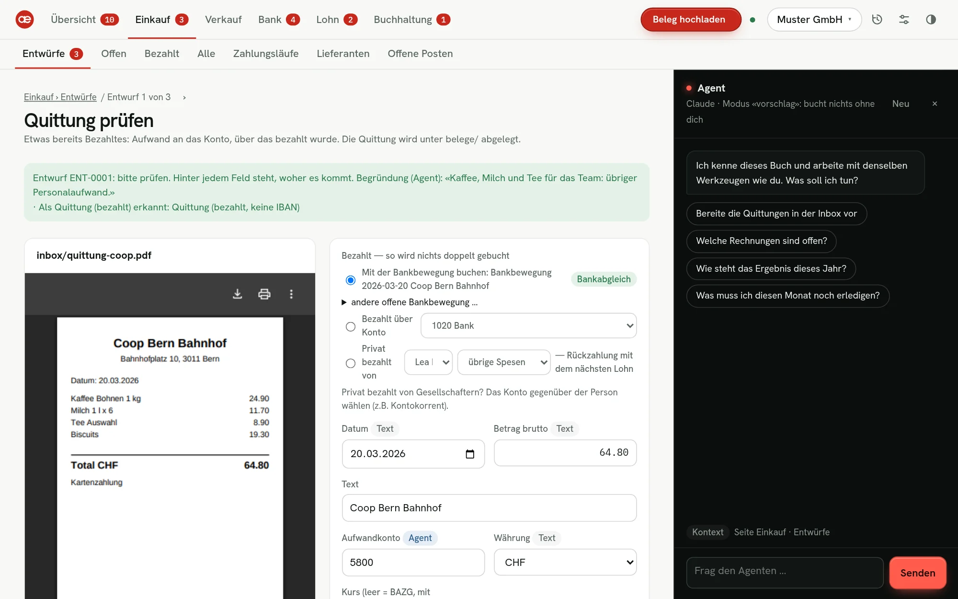
Task: Choose 'Welche Rechnungen sind offen?' suggestion
Action: click(x=761, y=241)
